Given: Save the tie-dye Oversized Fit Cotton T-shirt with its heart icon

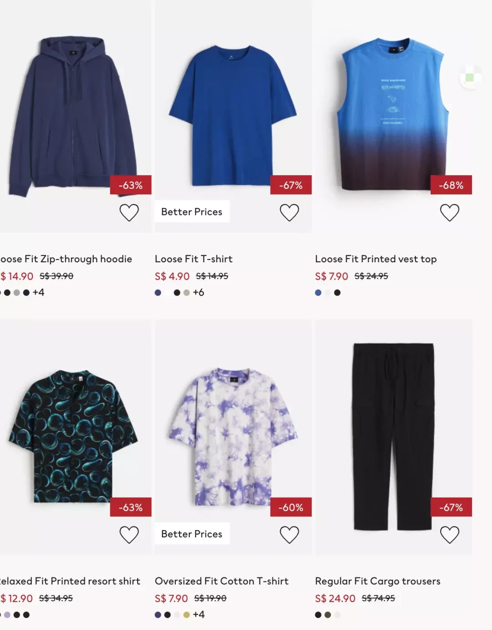Looking at the screenshot, I should click(x=289, y=535).
